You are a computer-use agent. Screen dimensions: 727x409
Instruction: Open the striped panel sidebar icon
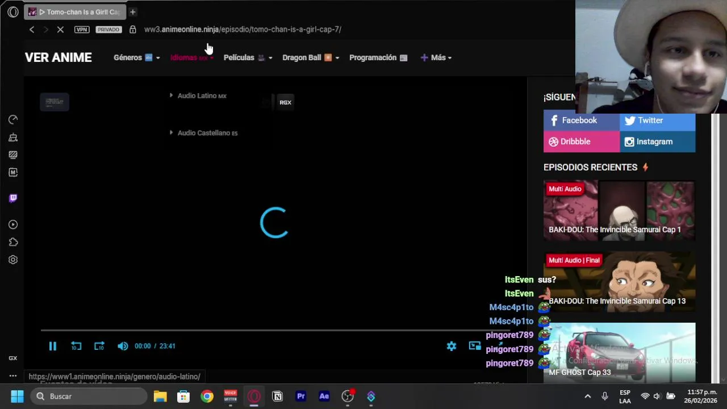coord(13,155)
